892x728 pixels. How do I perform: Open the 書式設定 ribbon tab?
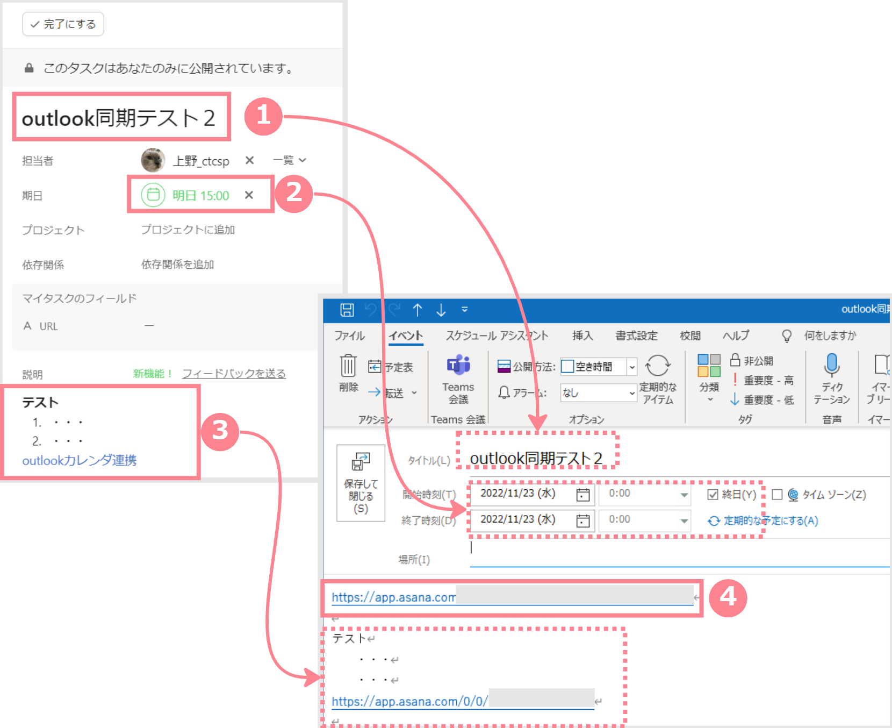tap(637, 336)
